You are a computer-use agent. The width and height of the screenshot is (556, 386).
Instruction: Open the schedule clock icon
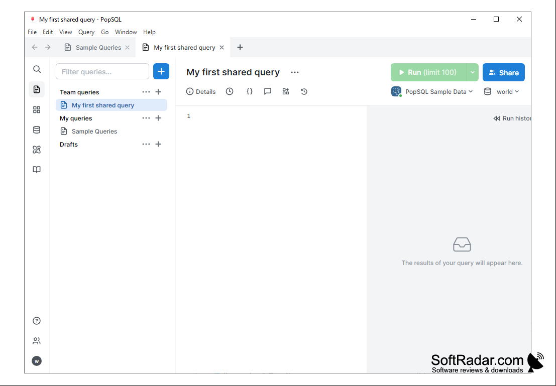pos(230,91)
